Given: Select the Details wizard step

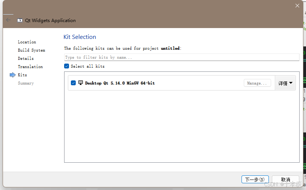Looking at the screenshot, I should click(x=26, y=58).
